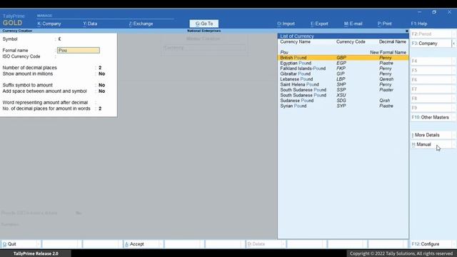
Task: Toggle Add space between amount and symbol
Action: click(x=101, y=91)
